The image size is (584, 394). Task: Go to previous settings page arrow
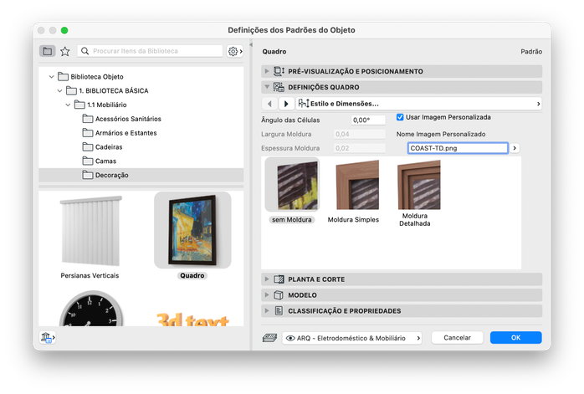pos(269,104)
